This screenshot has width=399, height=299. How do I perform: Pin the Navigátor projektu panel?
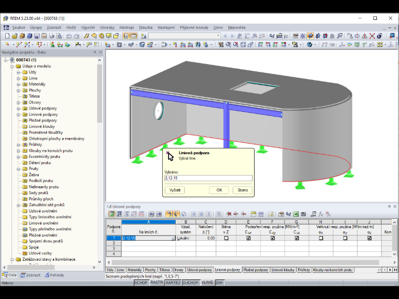[x=94, y=52]
